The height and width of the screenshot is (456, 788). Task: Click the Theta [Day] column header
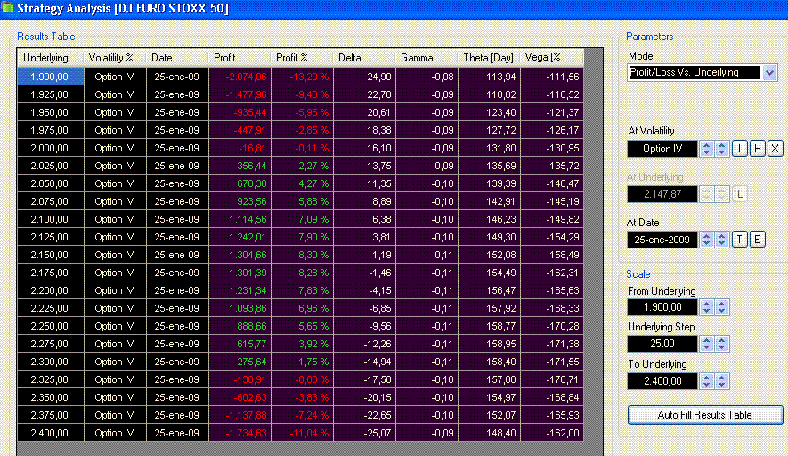tap(489, 58)
